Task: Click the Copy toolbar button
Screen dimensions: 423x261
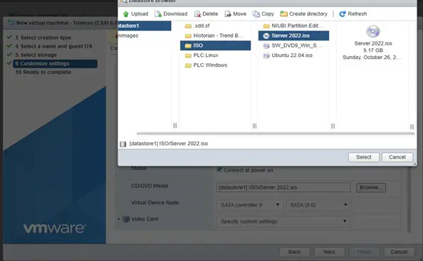Action: pos(263,14)
